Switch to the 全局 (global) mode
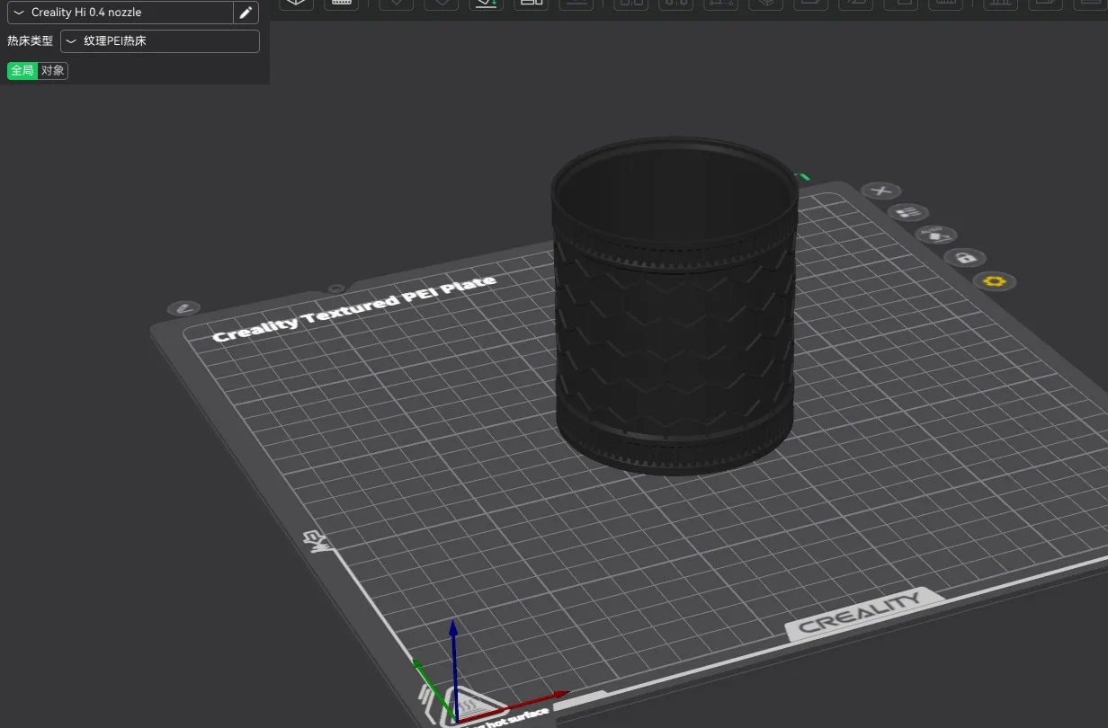 (22, 71)
